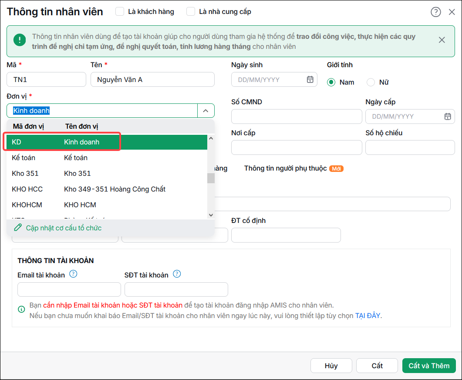This screenshot has width=462, height=380.
Task: Click the SĐT tài khoản help icon
Action: (177, 274)
